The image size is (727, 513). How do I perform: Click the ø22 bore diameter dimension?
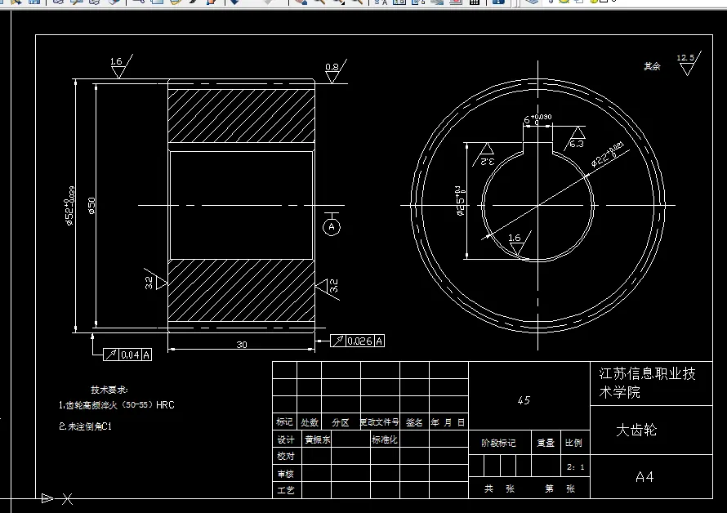click(x=608, y=154)
